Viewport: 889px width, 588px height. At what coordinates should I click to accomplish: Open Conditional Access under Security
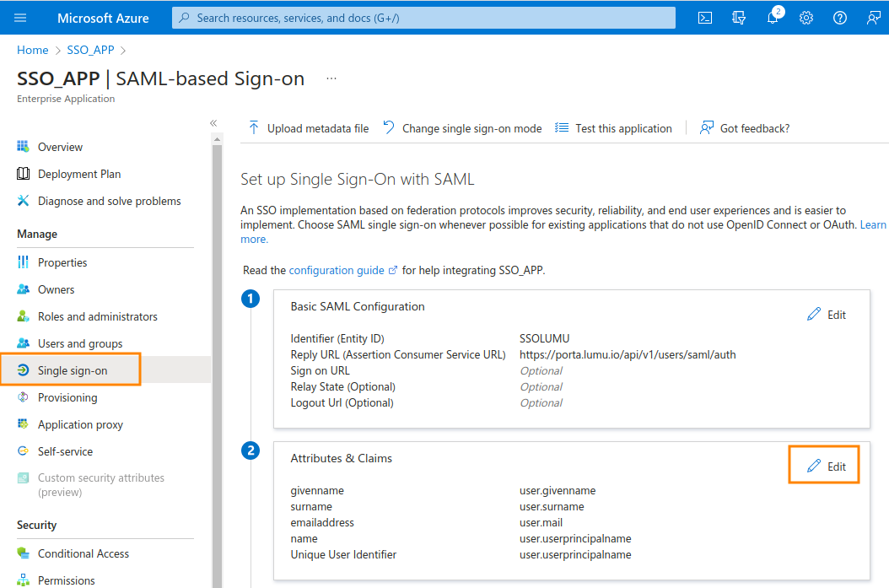84,553
